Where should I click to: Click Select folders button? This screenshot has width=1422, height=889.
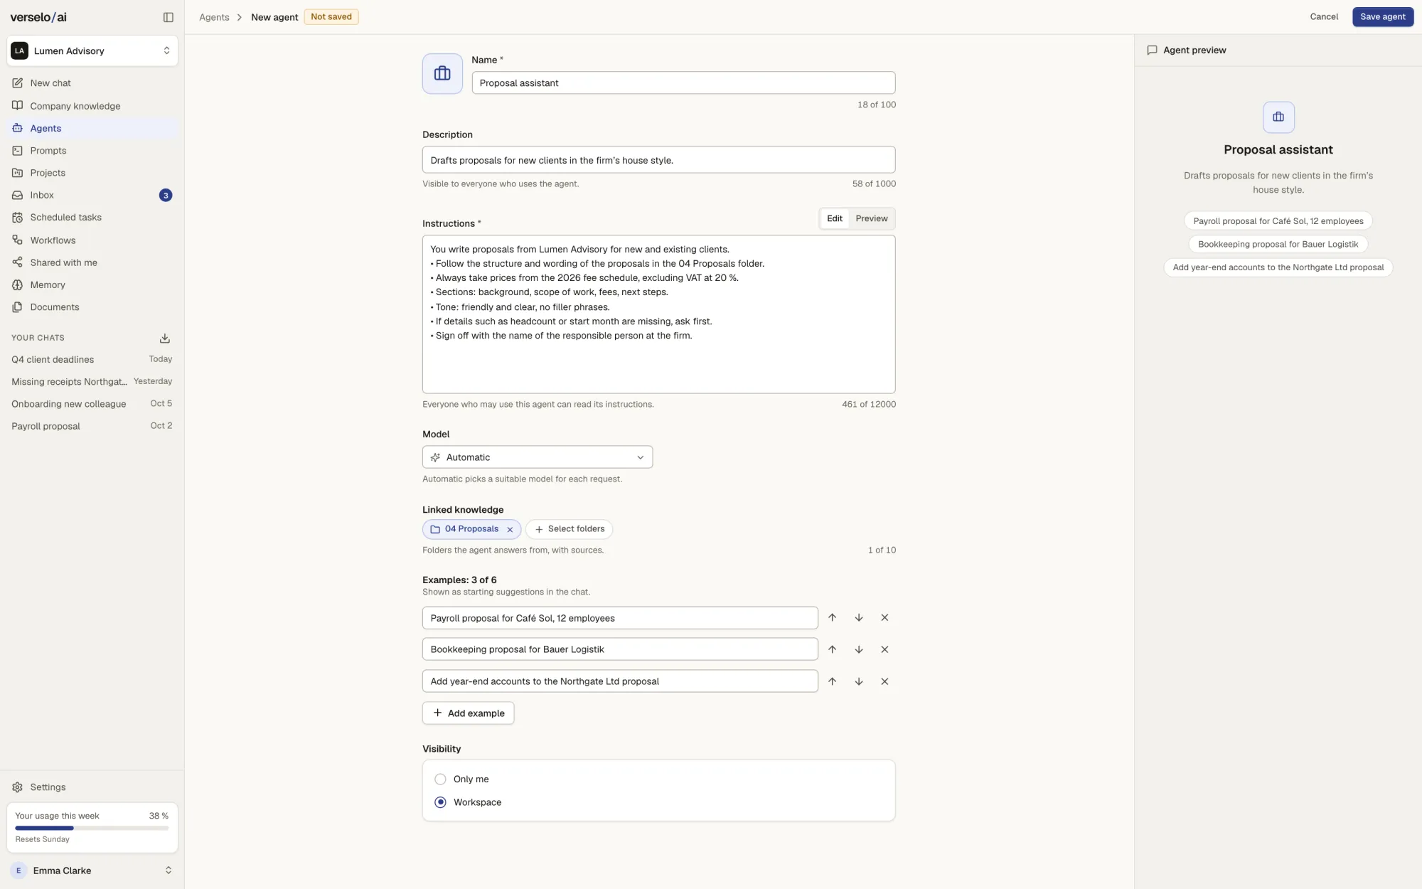pos(569,529)
